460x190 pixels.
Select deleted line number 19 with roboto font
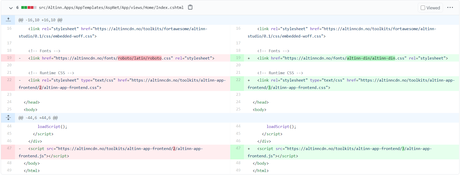(9, 58)
